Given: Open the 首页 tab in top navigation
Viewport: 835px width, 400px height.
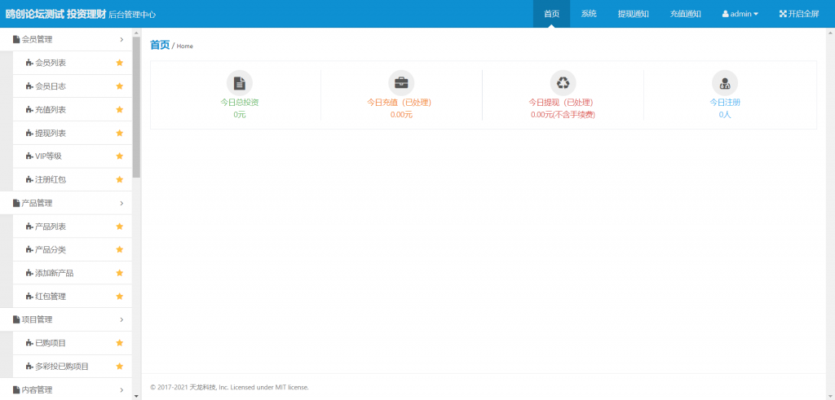Looking at the screenshot, I should [552, 14].
